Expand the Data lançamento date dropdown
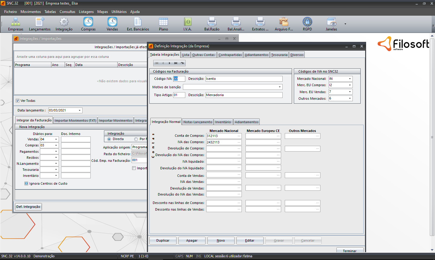Viewport: 435px width, 260px height. 80,111
